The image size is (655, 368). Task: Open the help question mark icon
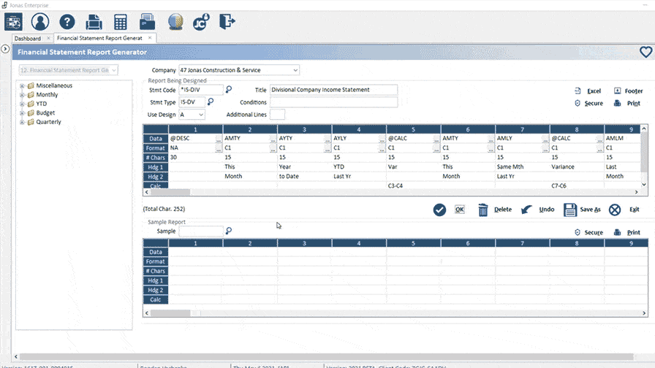(67, 22)
